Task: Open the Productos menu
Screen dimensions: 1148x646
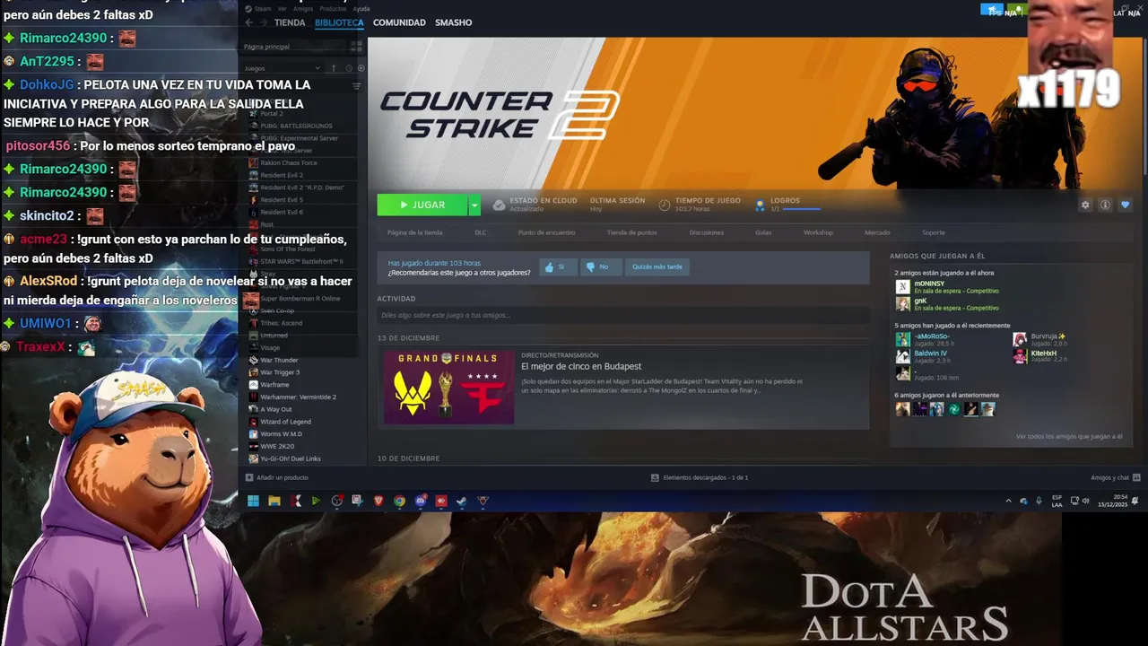Action: coord(333,8)
